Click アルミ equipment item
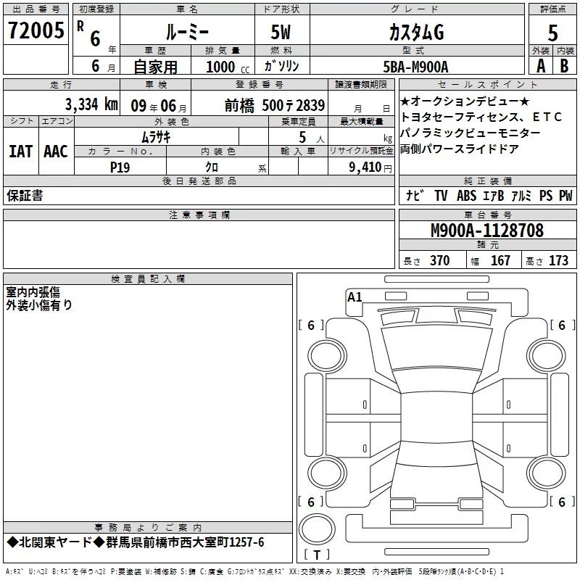The image size is (580, 580). tap(521, 196)
